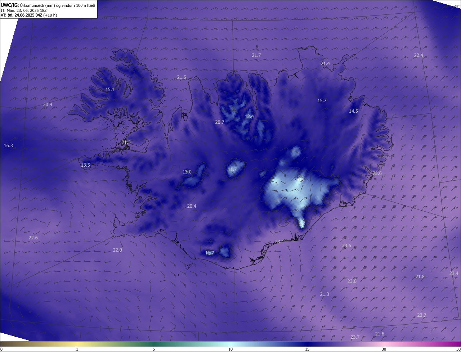Click the 'IT: Mán. 23. 06. 2025 18Z' line
This screenshot has width=461, height=352.
(24, 10)
